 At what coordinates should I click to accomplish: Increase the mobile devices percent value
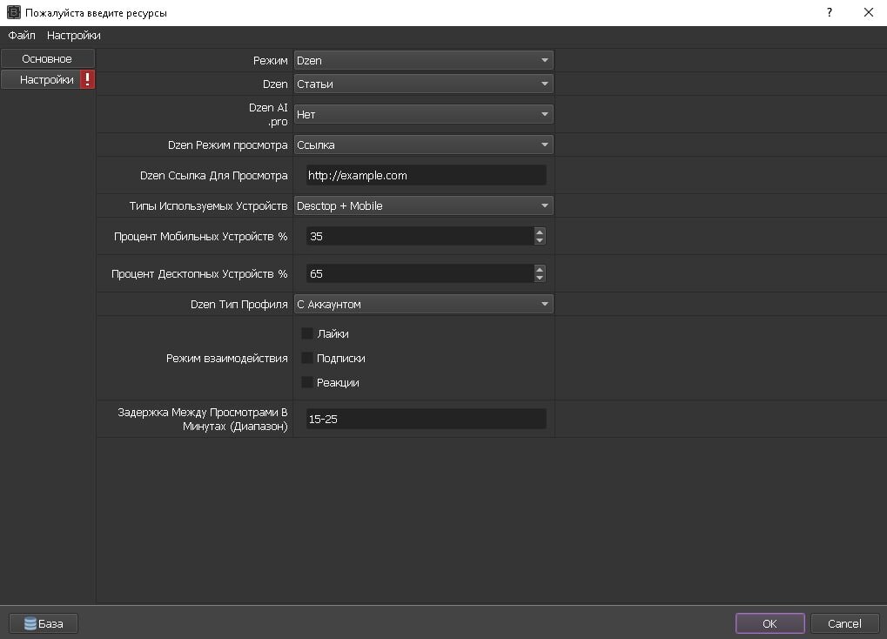click(x=540, y=232)
